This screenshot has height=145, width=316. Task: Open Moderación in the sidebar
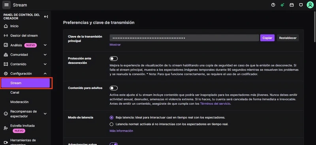19,102
